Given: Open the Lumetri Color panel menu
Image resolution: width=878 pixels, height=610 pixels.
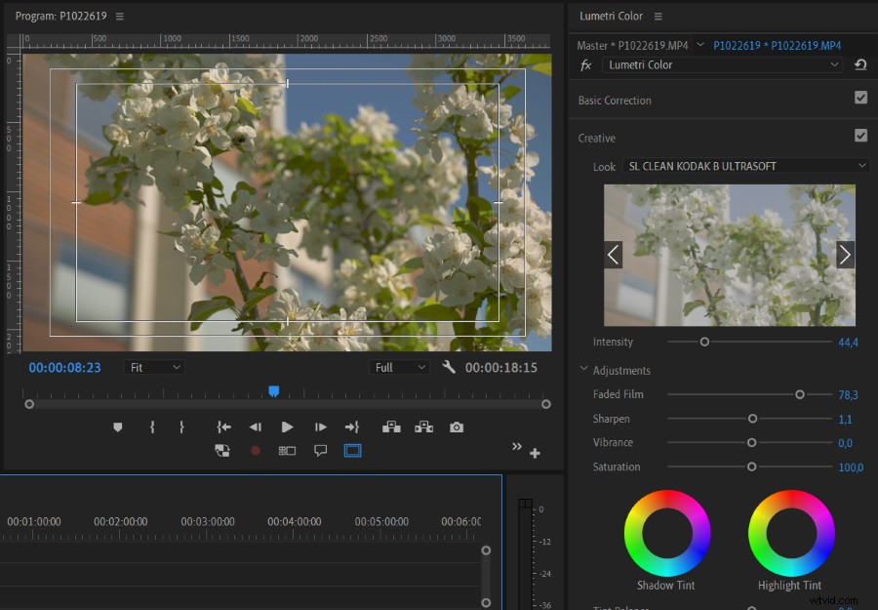Looking at the screenshot, I should coord(658,16).
